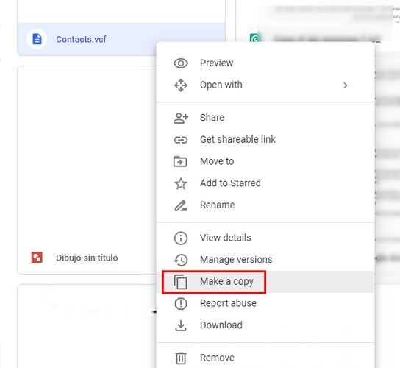Open the Dibujo sin título drawing
Screen dimensions: 400x368
pyautogui.click(x=87, y=258)
